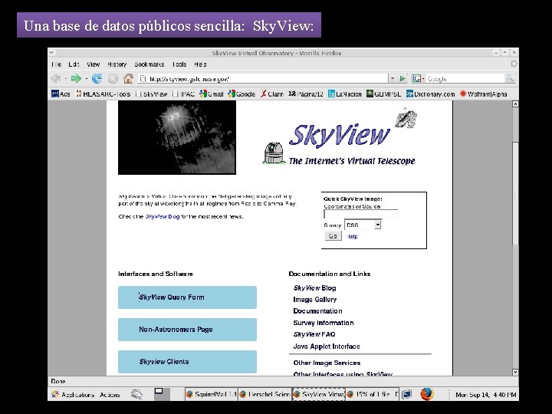Open the Other Image Services link

pyautogui.click(x=327, y=363)
